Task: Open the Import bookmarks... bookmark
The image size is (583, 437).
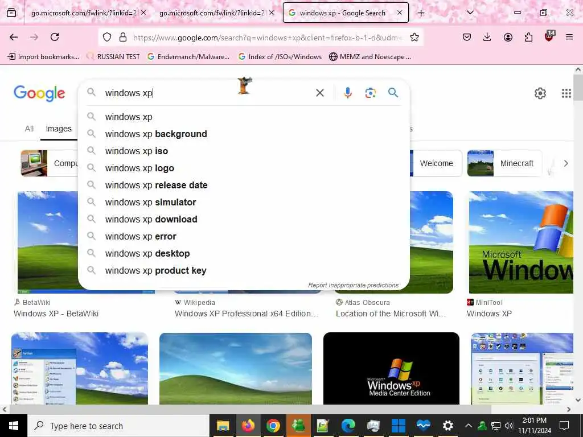Action: tap(43, 57)
